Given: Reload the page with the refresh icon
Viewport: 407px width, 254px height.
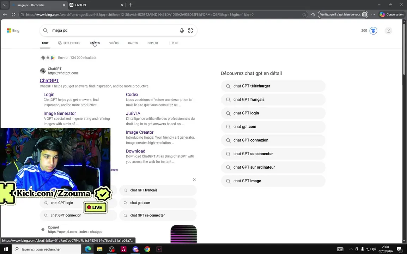Looking at the screenshot, I should tap(13, 14).
